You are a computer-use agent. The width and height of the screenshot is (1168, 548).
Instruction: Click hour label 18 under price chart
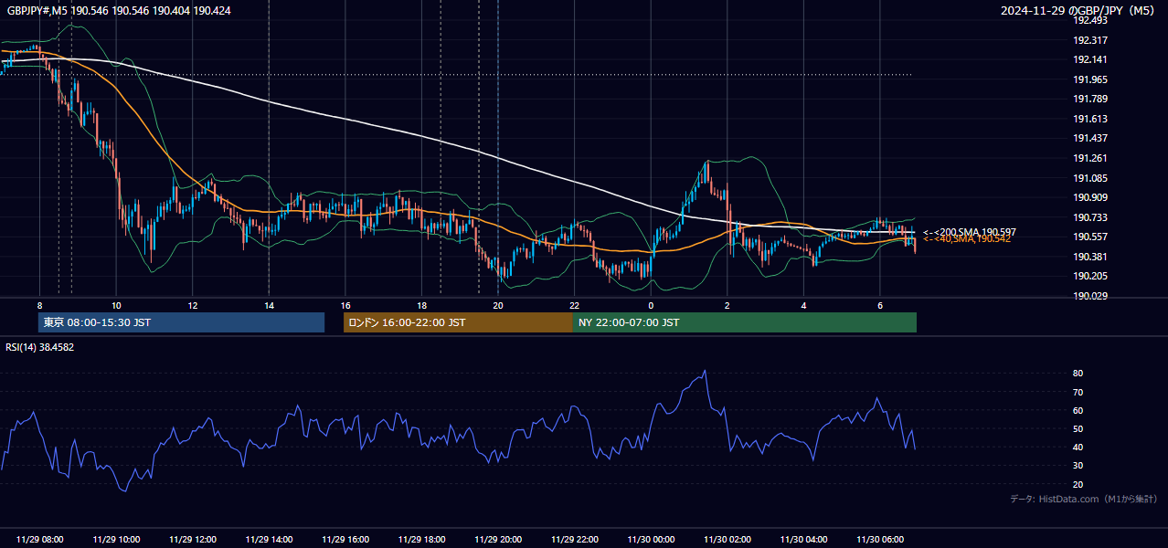click(421, 305)
